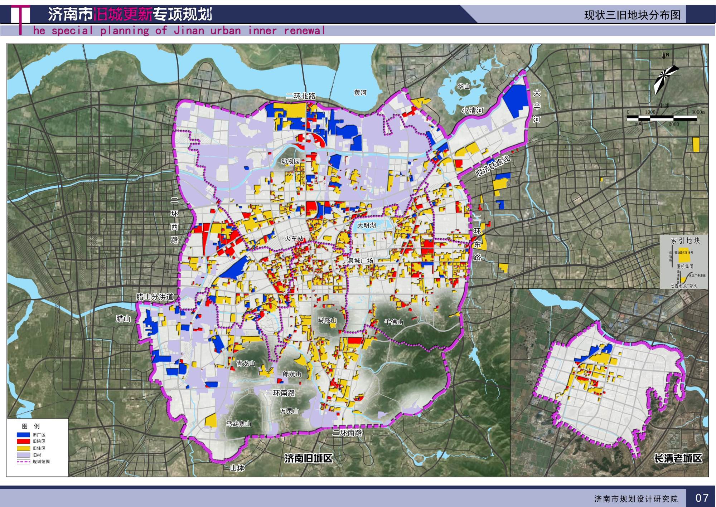
Task: Click the 长清老城区 inset map title
Action: (678, 458)
